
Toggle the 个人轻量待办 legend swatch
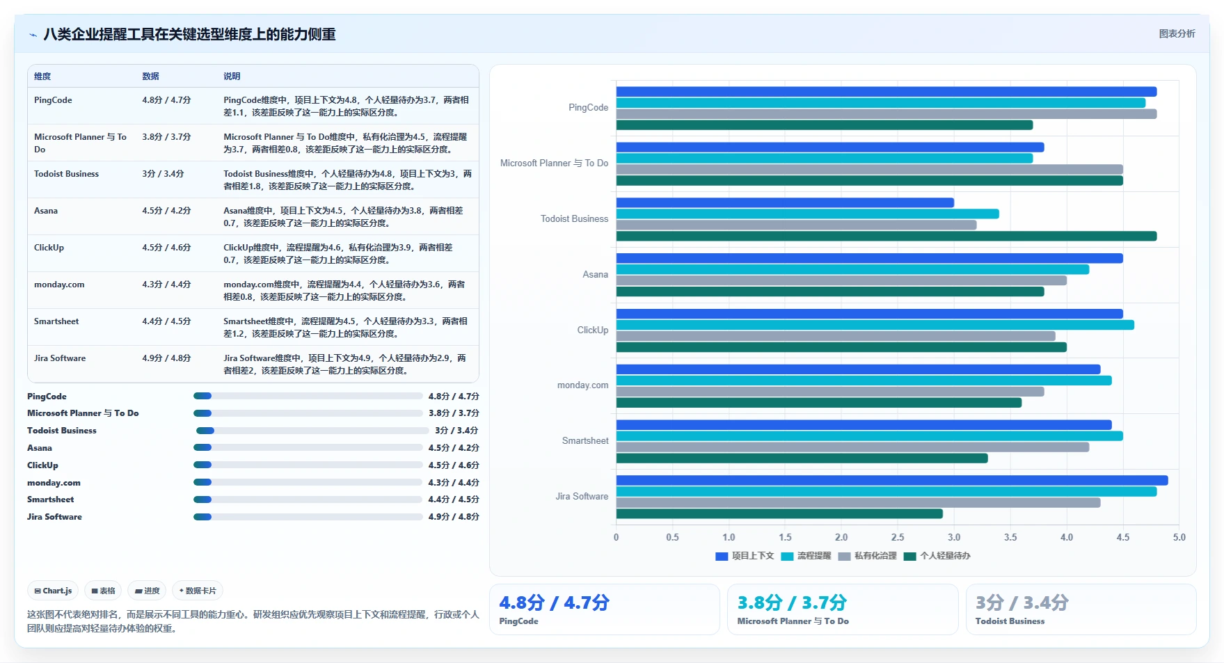(909, 556)
